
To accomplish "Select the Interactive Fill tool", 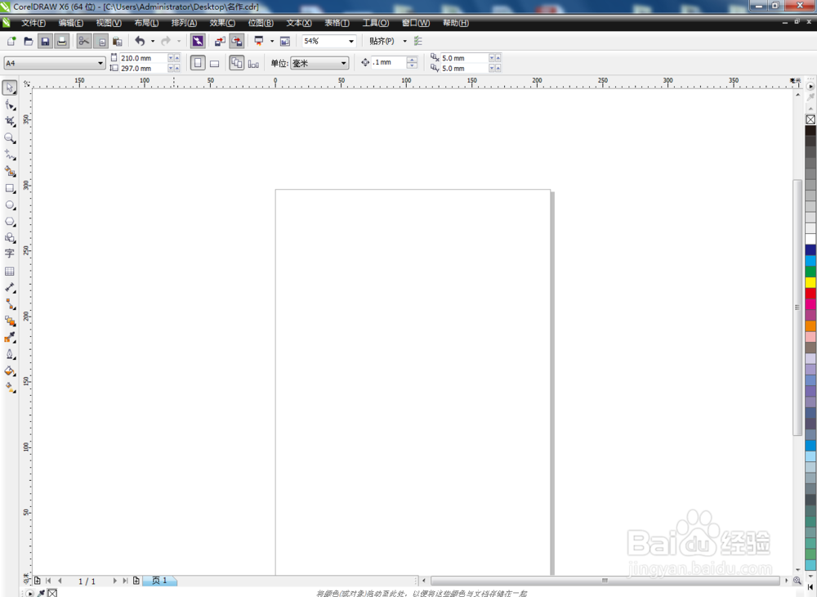I will click(10, 388).
